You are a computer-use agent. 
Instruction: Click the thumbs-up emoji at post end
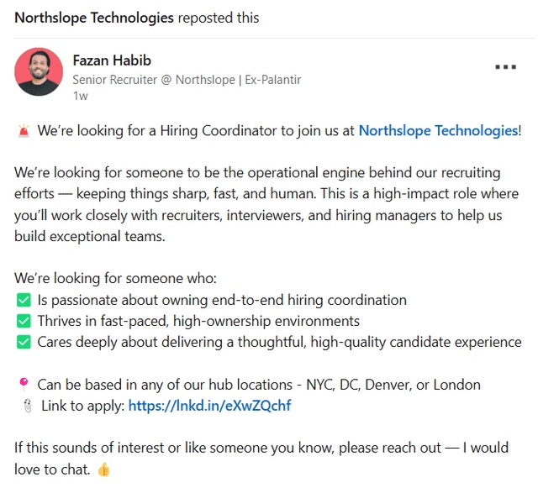(103, 470)
